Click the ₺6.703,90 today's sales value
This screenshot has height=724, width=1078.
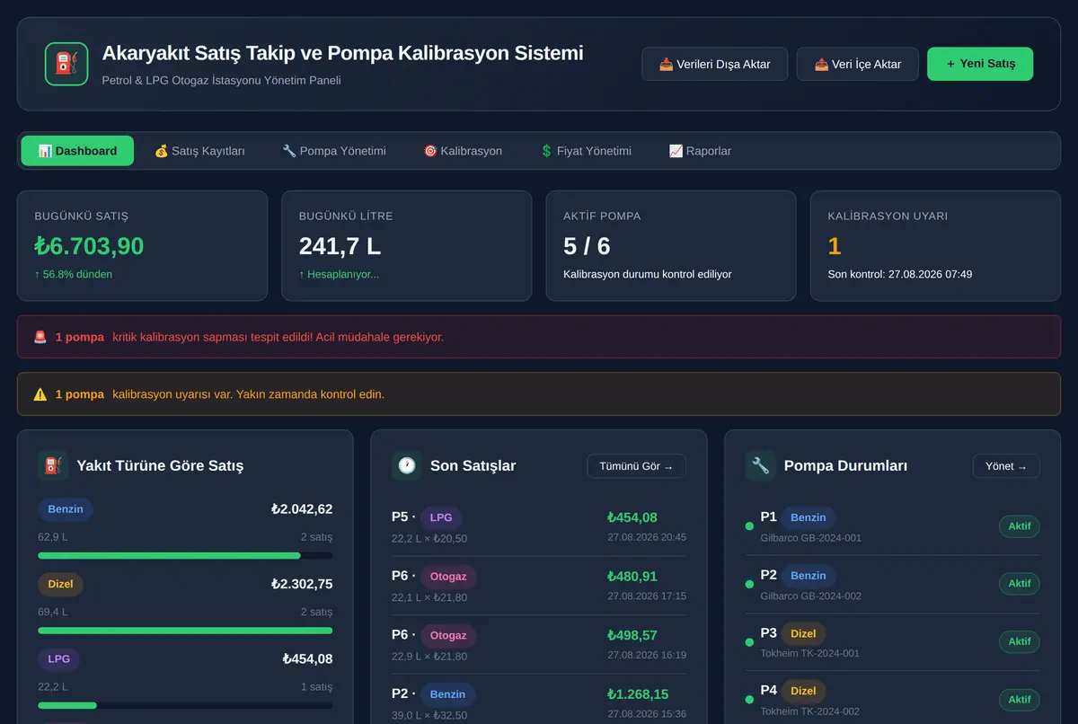[x=89, y=246]
